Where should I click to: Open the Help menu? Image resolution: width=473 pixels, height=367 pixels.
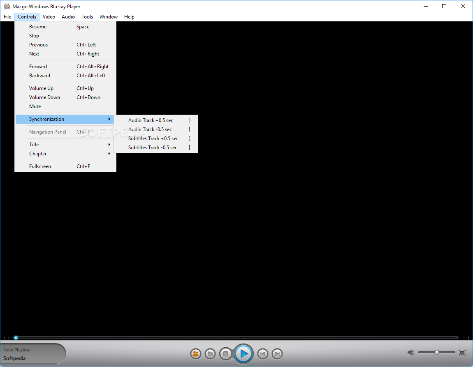[129, 17]
